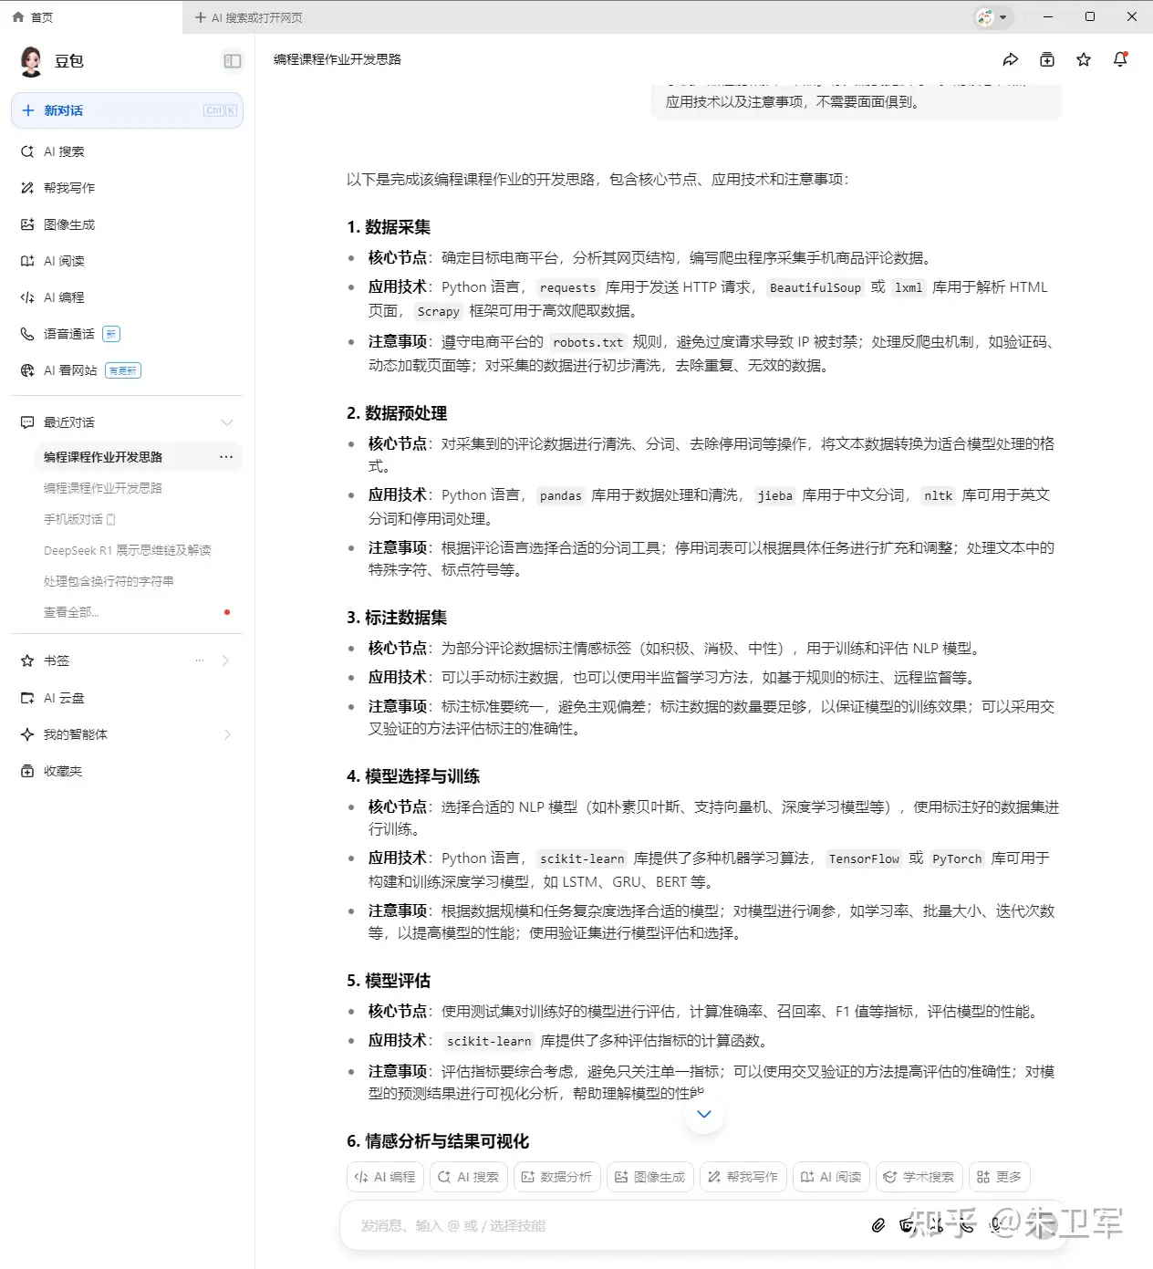Screen dimensions: 1153x1269
Task: Minimize the Doubao window
Action: 1048,16
